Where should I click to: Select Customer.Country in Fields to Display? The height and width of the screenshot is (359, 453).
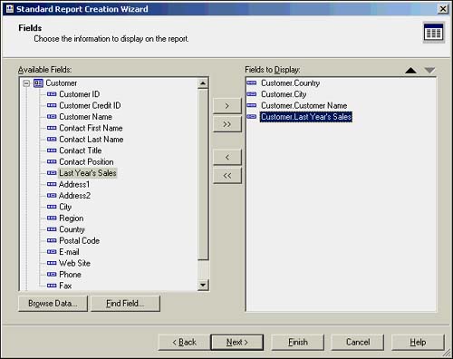click(290, 83)
